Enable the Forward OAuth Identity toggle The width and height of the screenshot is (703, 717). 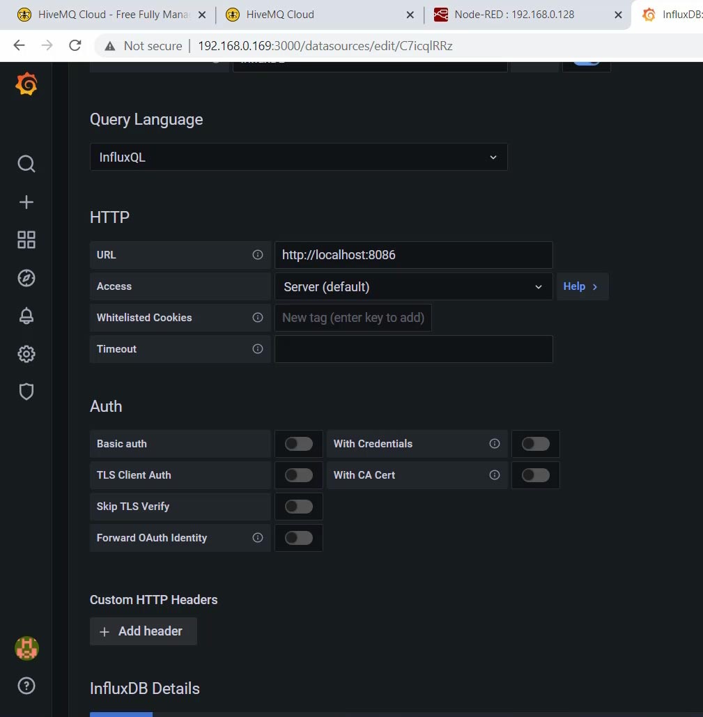299,538
